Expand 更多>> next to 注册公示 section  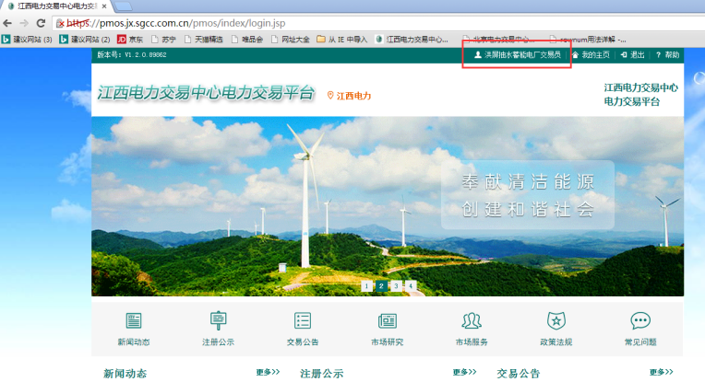point(464,372)
